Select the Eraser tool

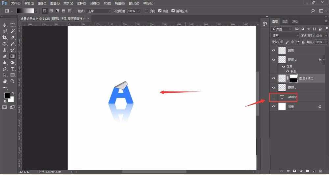(x=5, y=56)
